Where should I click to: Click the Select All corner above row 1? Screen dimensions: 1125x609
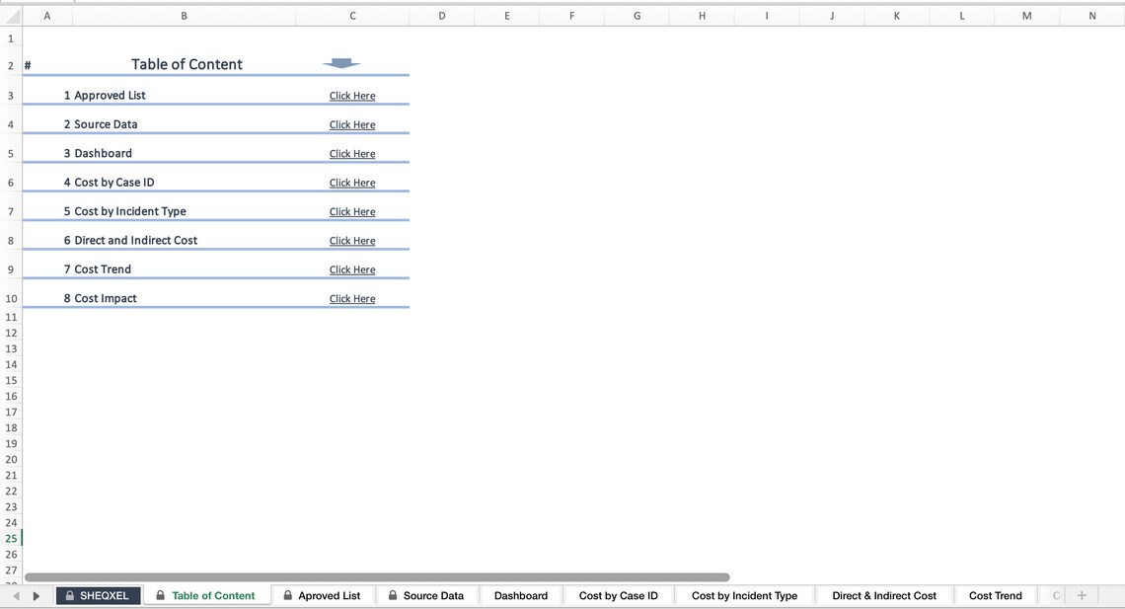(x=10, y=15)
